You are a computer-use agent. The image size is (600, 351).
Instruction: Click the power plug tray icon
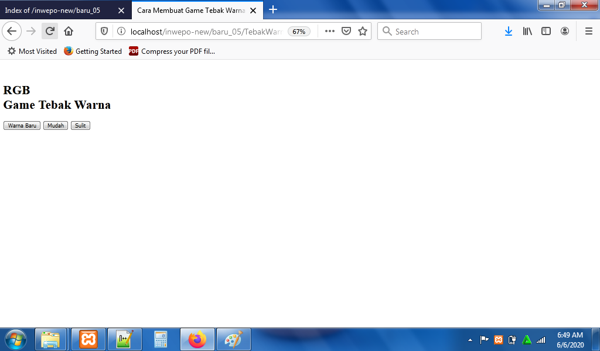tap(512, 339)
